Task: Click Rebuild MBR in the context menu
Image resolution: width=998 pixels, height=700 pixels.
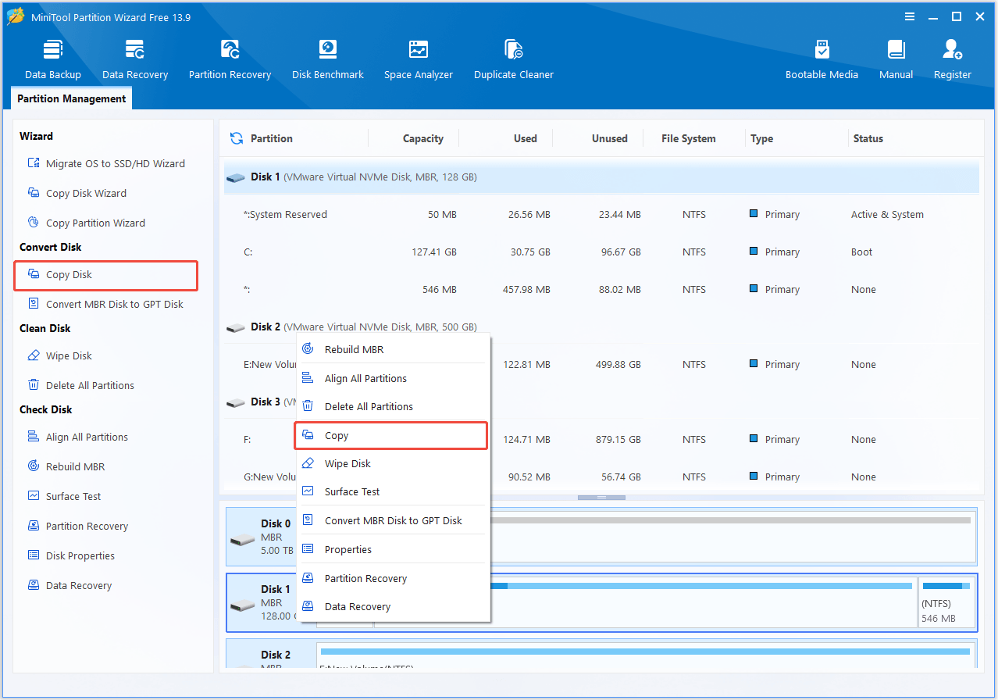Action: click(x=393, y=349)
